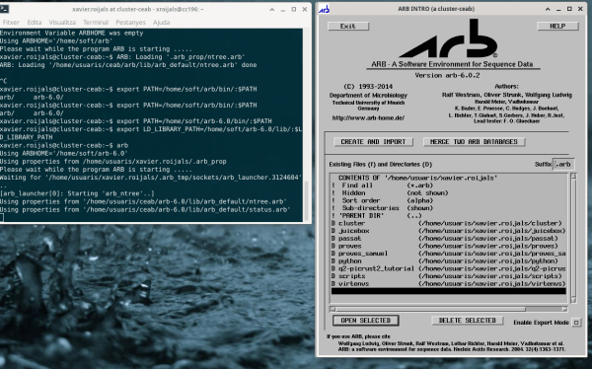Click file list horizontal scrollbar right arrow
This screenshot has height=369, width=592.
564,309
